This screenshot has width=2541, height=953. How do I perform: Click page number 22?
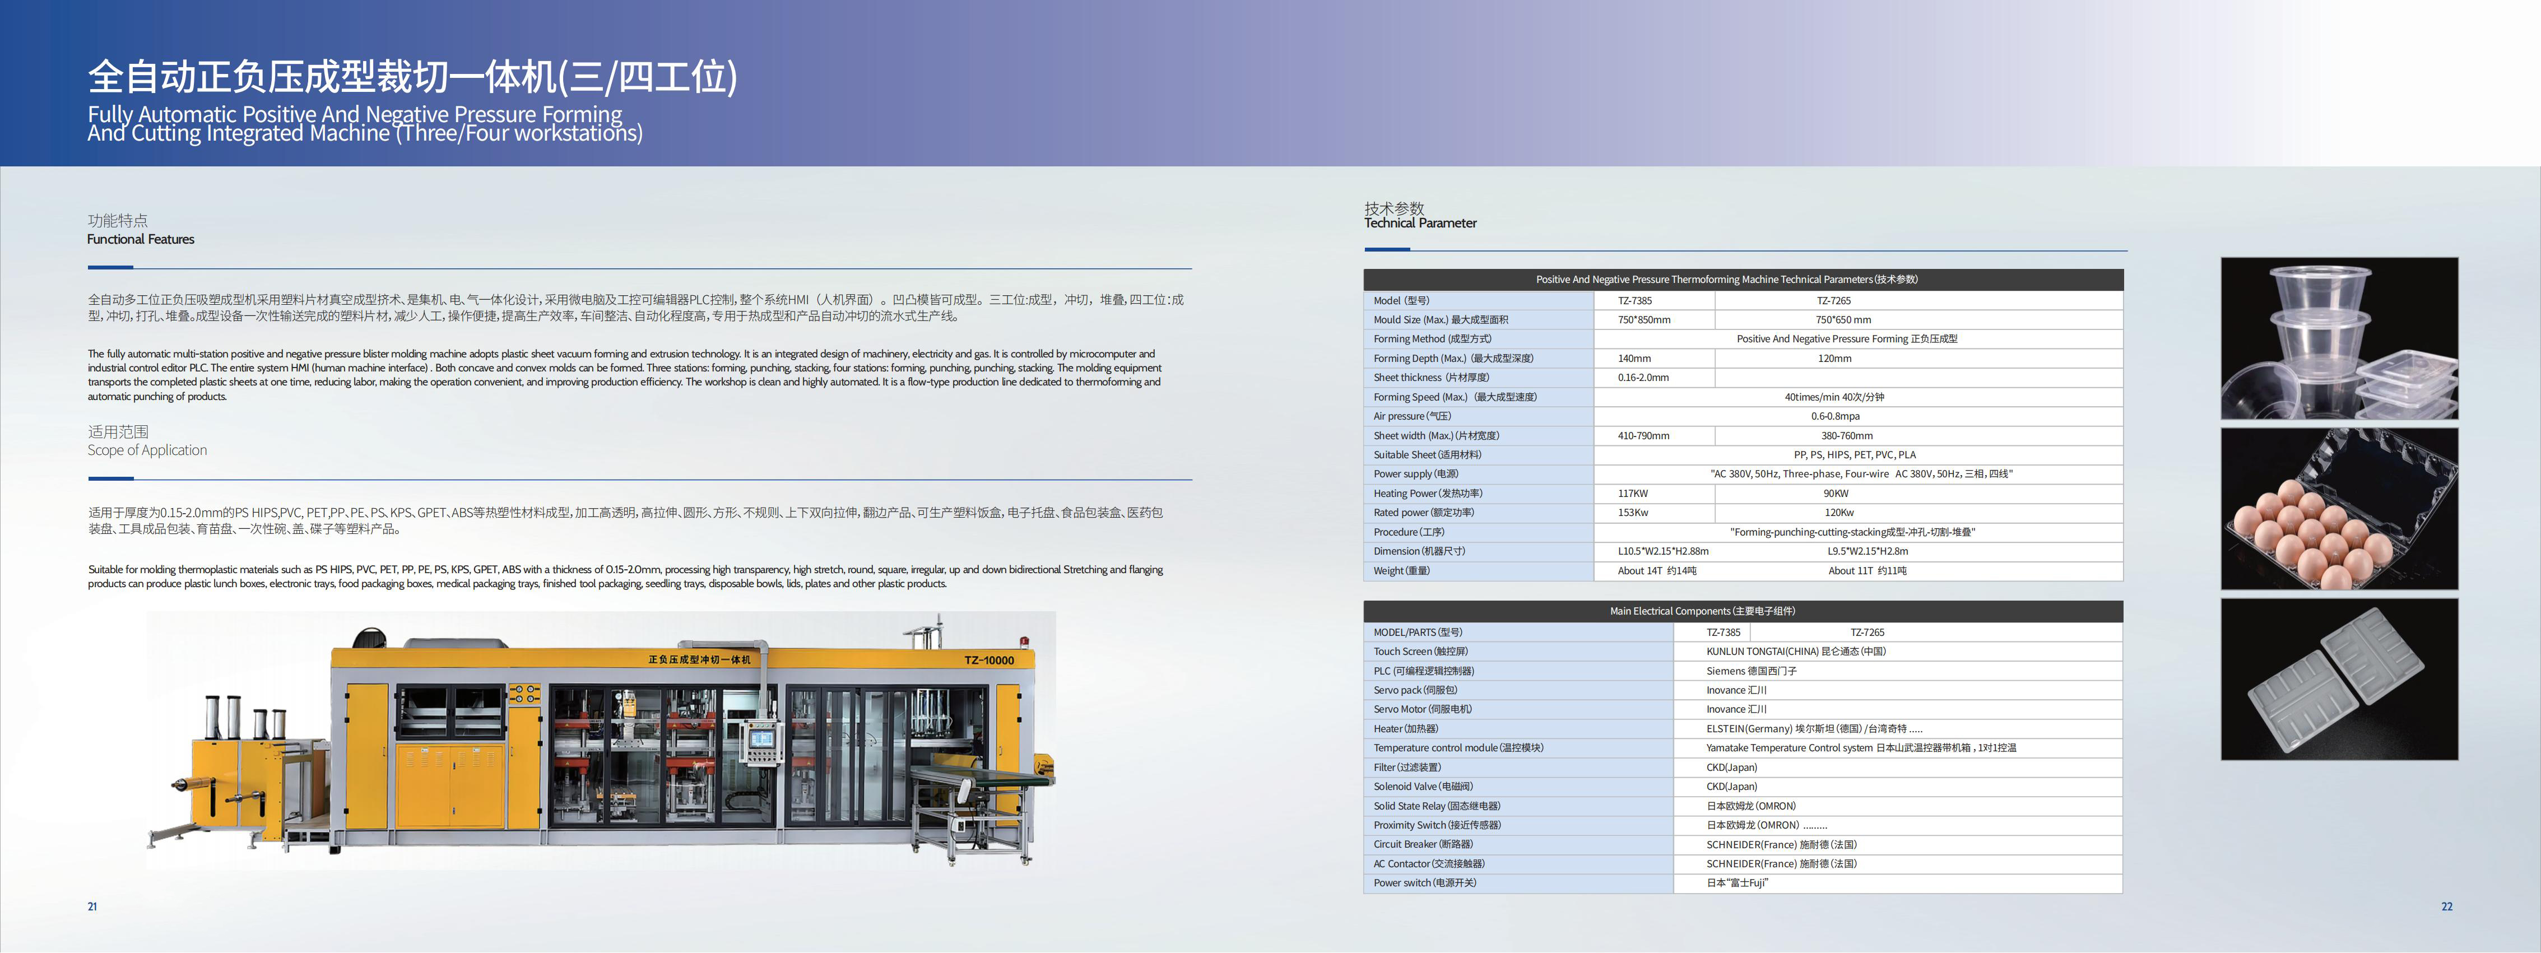pos(2446,906)
